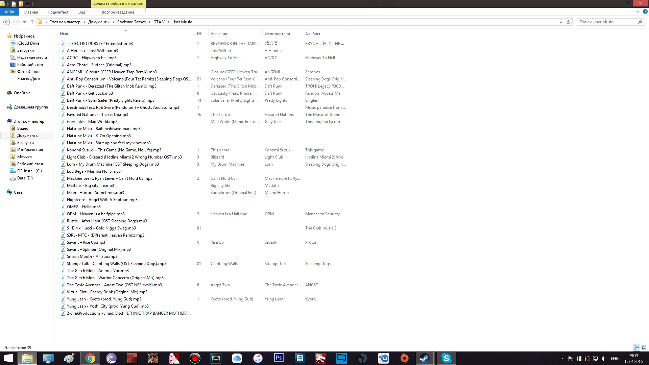Screen dimensions: 649x365
Task: Open the video editor filmstrip taskbar icon
Action: coord(216,358)
